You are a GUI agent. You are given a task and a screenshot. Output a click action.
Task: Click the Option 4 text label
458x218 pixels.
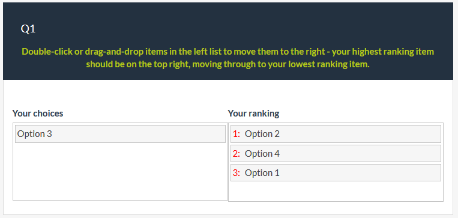click(x=262, y=153)
